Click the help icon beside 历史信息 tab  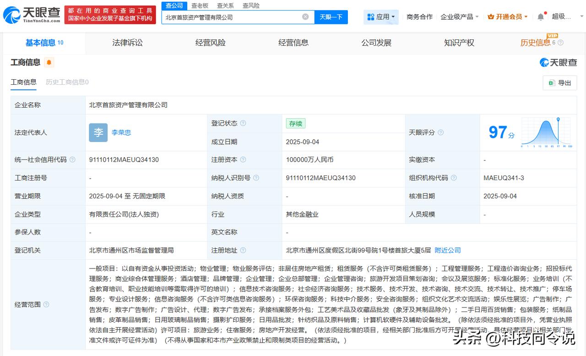[x=560, y=43]
